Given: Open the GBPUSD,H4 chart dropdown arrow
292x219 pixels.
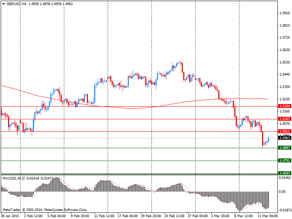Looking at the screenshot, I should pos(3,4).
